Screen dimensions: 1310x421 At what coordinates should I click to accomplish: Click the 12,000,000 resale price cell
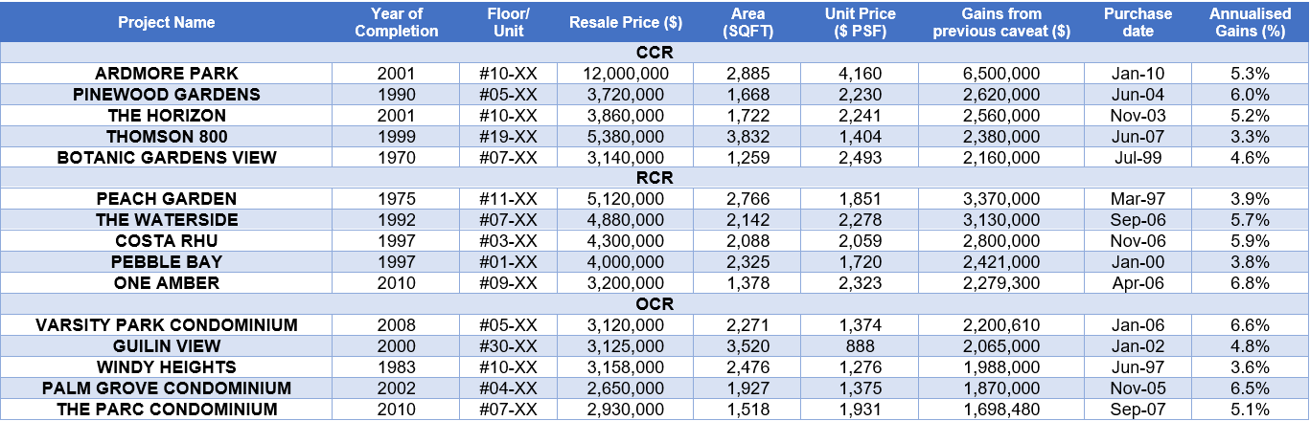[626, 74]
